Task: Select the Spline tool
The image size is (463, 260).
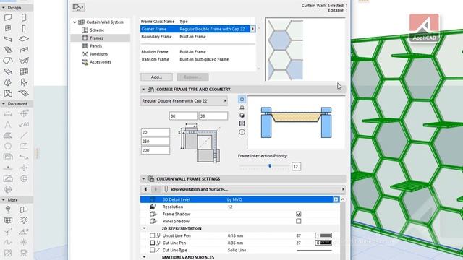Action: click(x=8, y=243)
